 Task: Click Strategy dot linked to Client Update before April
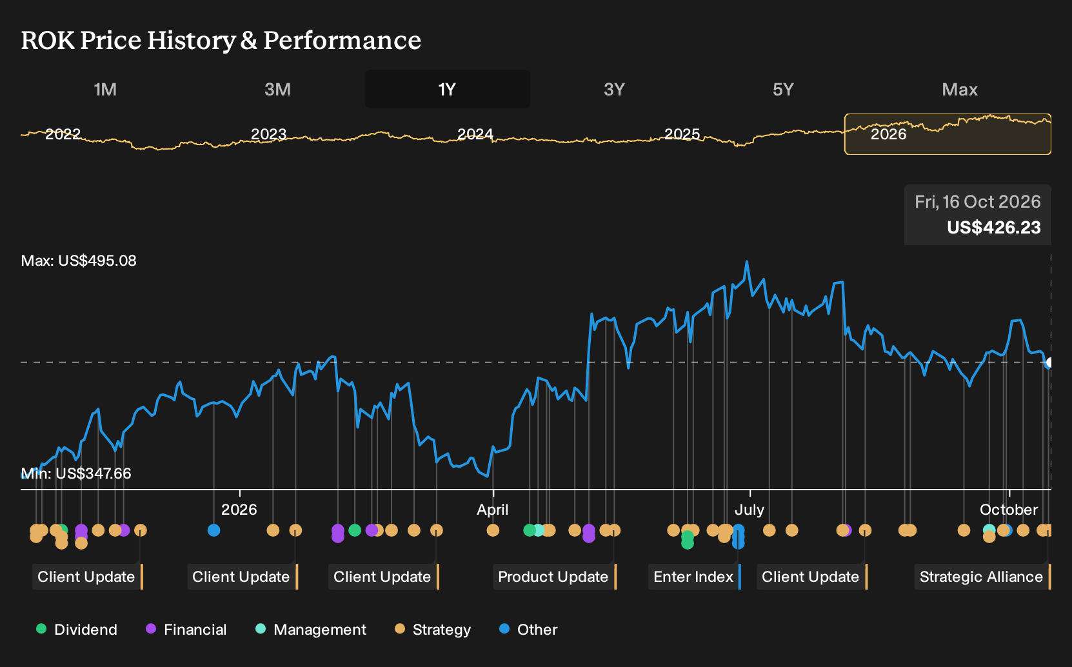437,530
